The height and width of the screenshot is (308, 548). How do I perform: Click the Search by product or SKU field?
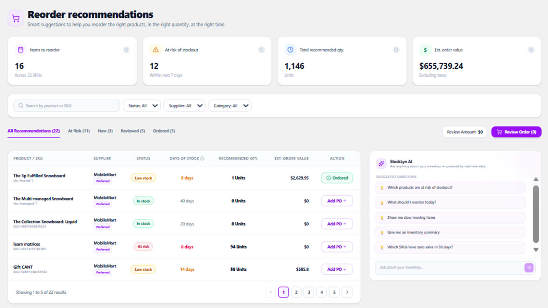[x=67, y=106]
